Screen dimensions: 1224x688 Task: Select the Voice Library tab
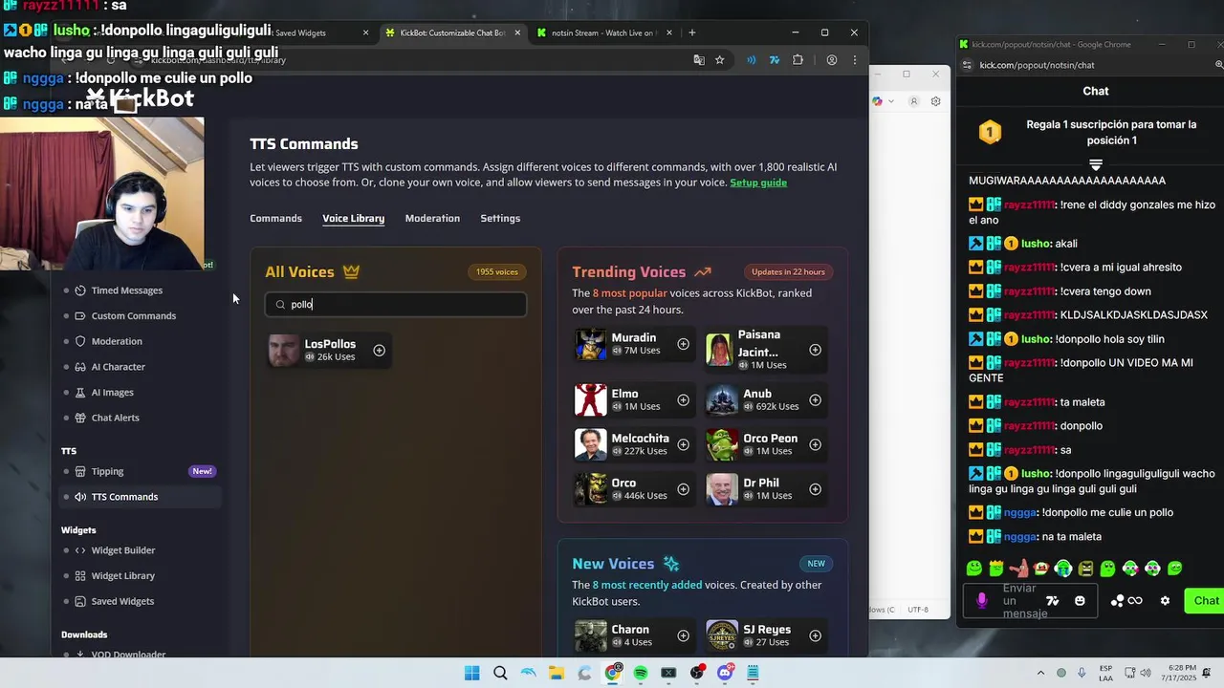click(x=353, y=219)
